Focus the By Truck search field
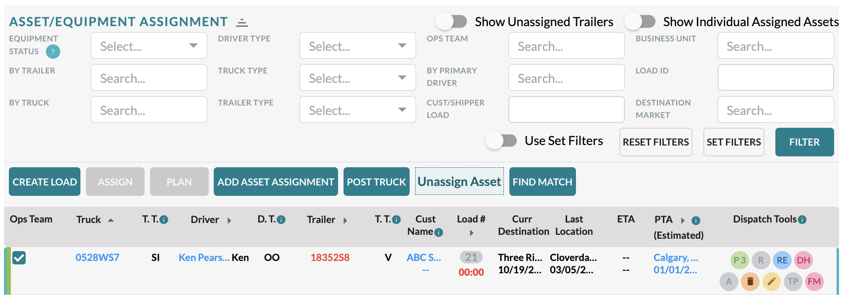The image size is (842, 295). coord(149,110)
